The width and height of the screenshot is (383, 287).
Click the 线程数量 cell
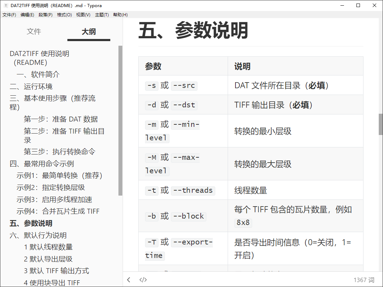click(295, 190)
